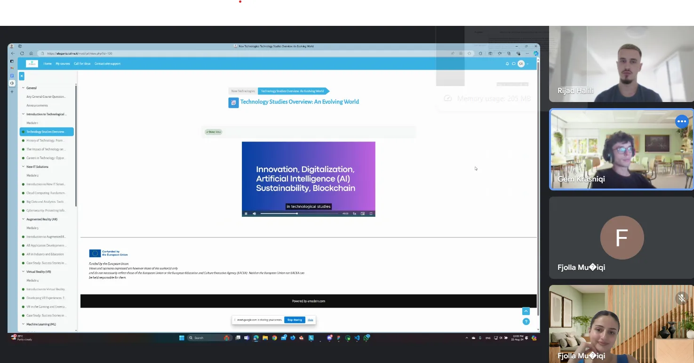The image size is (694, 363).
Task: Open the help question mark button
Action: point(526,322)
